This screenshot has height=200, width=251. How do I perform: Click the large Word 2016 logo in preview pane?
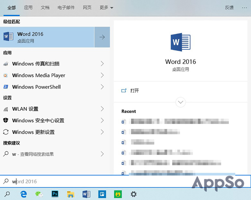(x=181, y=42)
